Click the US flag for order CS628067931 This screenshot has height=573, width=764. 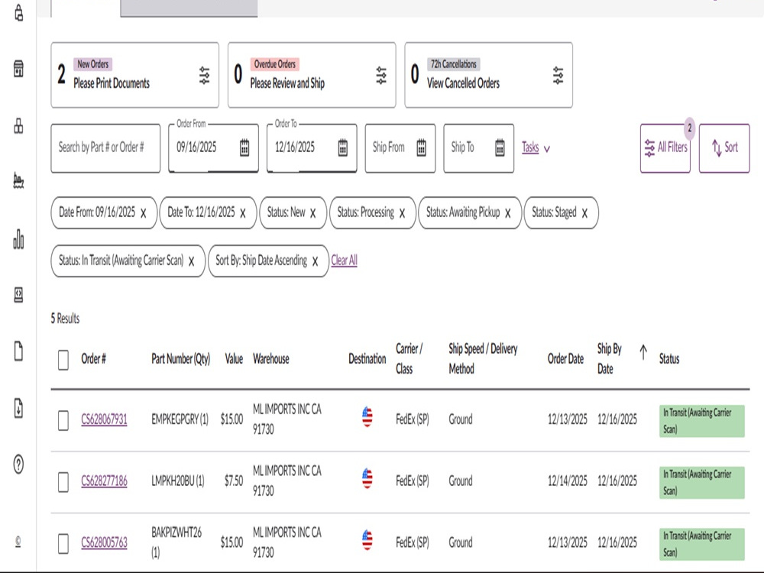367,417
